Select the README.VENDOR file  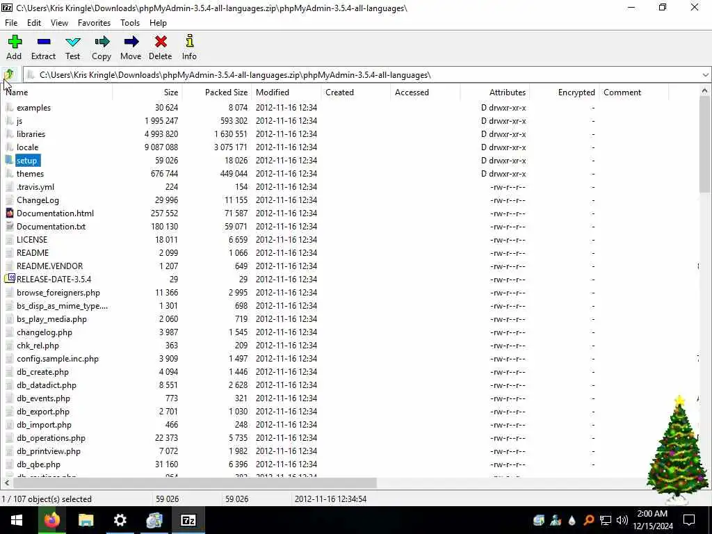pos(50,266)
